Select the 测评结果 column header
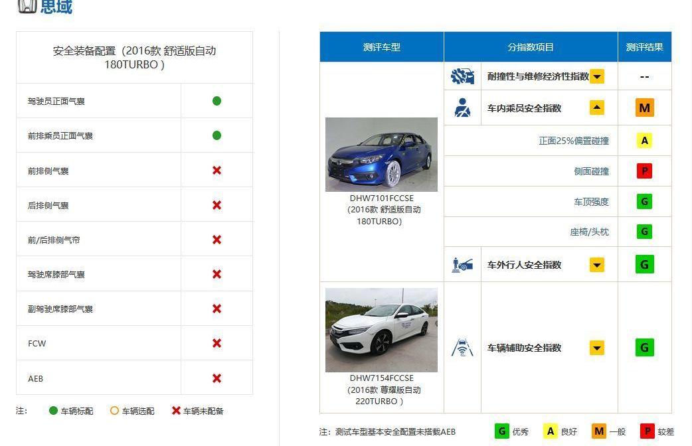Viewport: 692px width, 446px height. [645, 46]
